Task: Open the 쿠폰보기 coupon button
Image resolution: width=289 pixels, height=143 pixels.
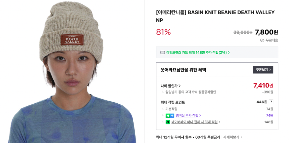Action: [x=263, y=70]
